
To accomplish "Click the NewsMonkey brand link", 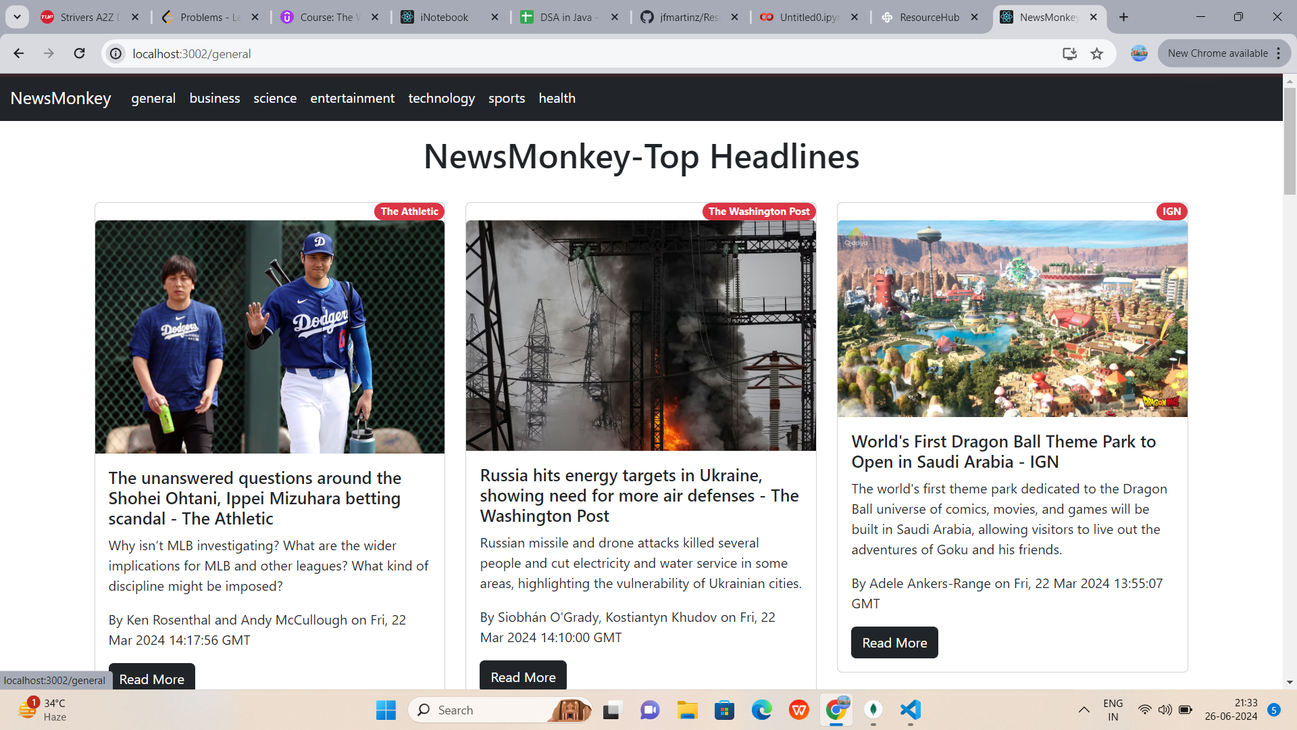I will click(x=61, y=98).
